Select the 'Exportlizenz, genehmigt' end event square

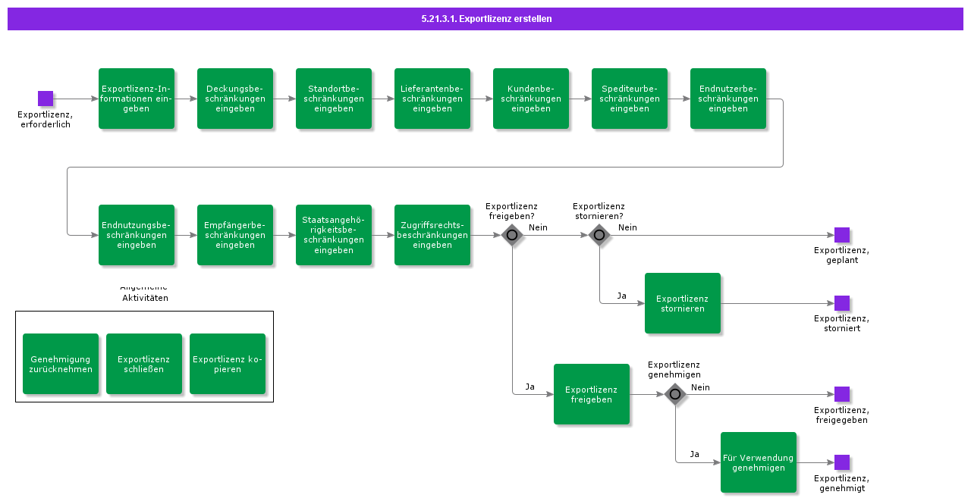tap(842, 462)
